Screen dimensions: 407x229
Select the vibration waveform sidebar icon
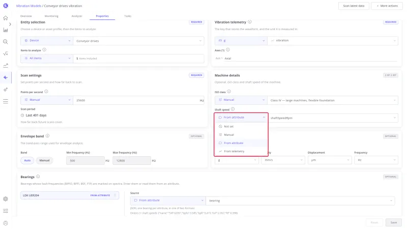pyautogui.click(x=6, y=78)
